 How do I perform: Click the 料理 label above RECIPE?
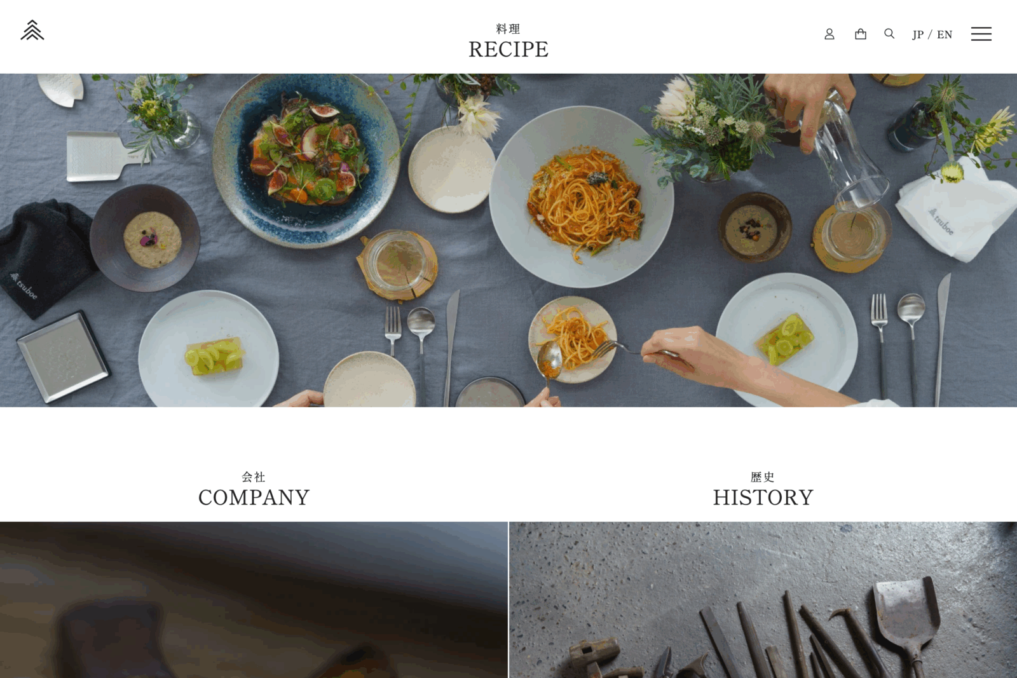[508, 29]
